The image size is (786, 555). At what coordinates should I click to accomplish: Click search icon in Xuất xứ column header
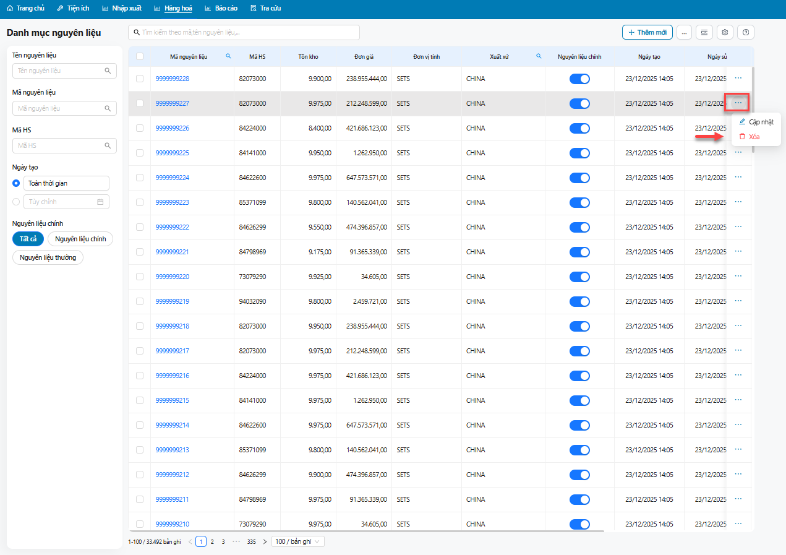[539, 56]
